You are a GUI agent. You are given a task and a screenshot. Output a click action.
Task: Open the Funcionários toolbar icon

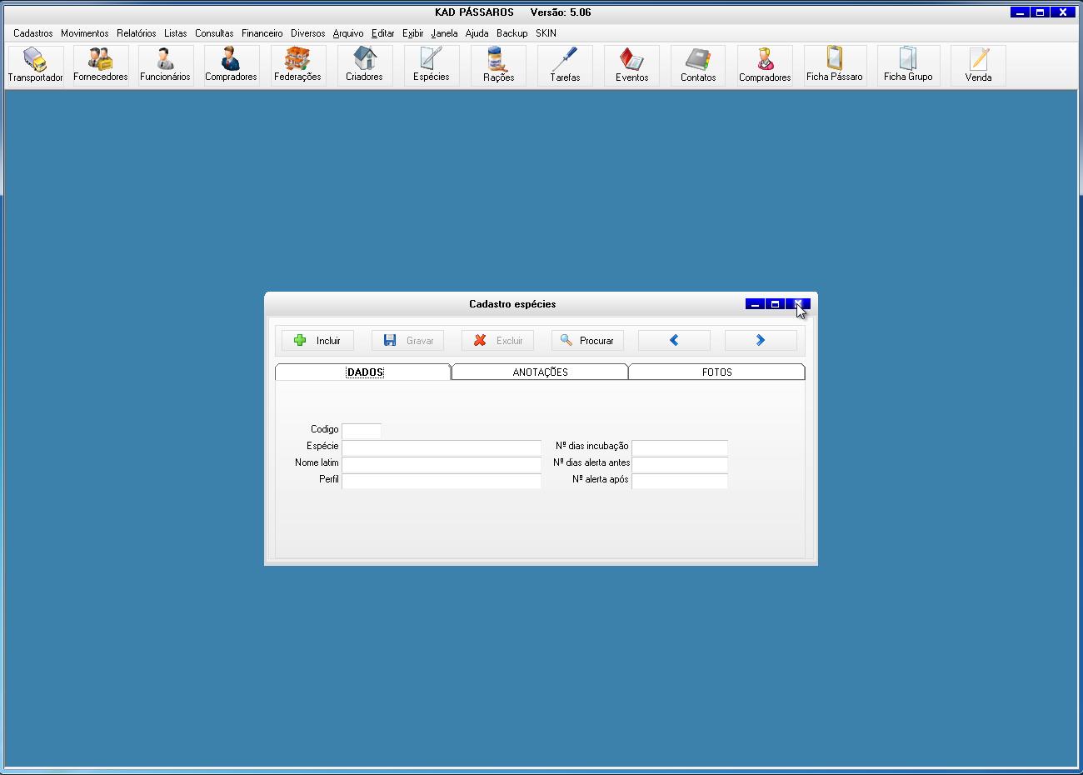pos(165,65)
